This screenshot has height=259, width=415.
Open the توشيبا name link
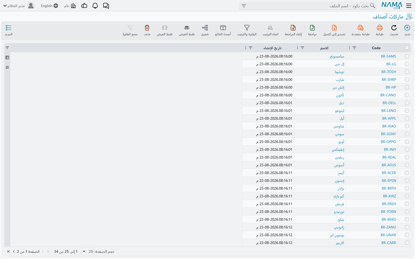point(340,72)
